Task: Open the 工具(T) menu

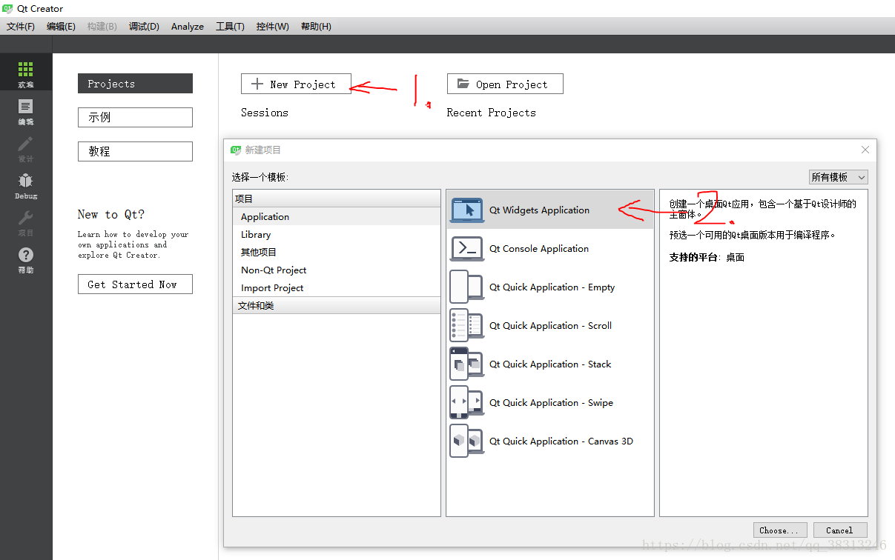Action: point(230,27)
